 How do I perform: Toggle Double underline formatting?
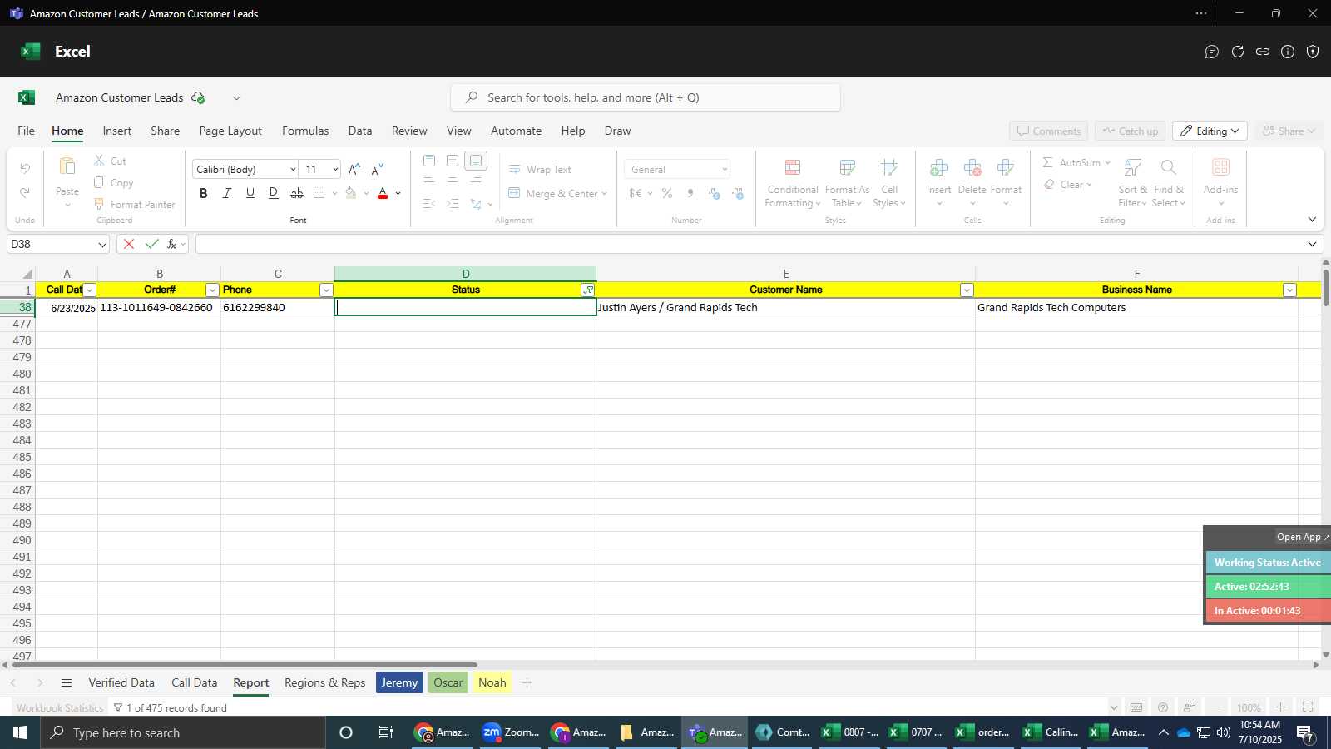[273, 193]
